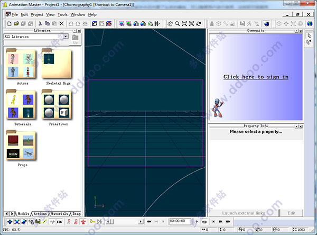317x235 pixels.
Task: Jump to the last frame button
Action: 228,222
